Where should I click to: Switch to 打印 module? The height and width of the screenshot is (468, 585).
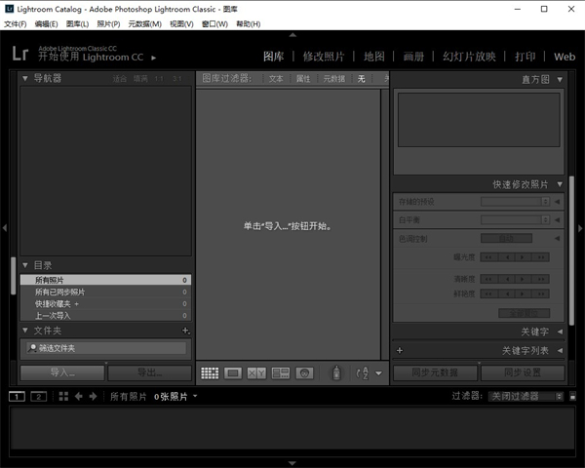[x=526, y=57]
